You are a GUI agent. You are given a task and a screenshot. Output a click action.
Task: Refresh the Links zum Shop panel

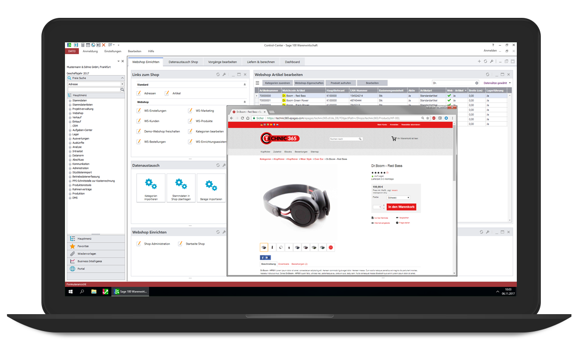tap(218, 74)
